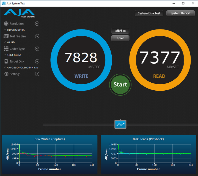Expand the Resolution dropdown arrow
198x176 pixels.
(37, 24)
